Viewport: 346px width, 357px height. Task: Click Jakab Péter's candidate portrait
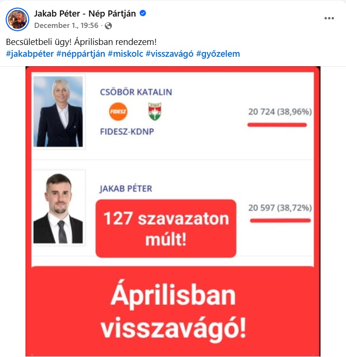[58, 208]
